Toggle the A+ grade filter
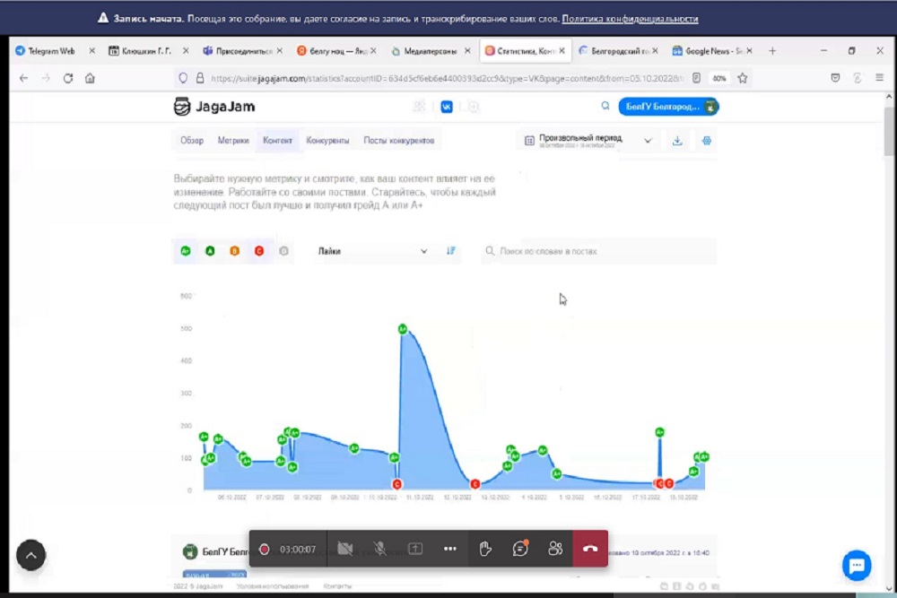This screenshot has width=897, height=598. coord(186,252)
